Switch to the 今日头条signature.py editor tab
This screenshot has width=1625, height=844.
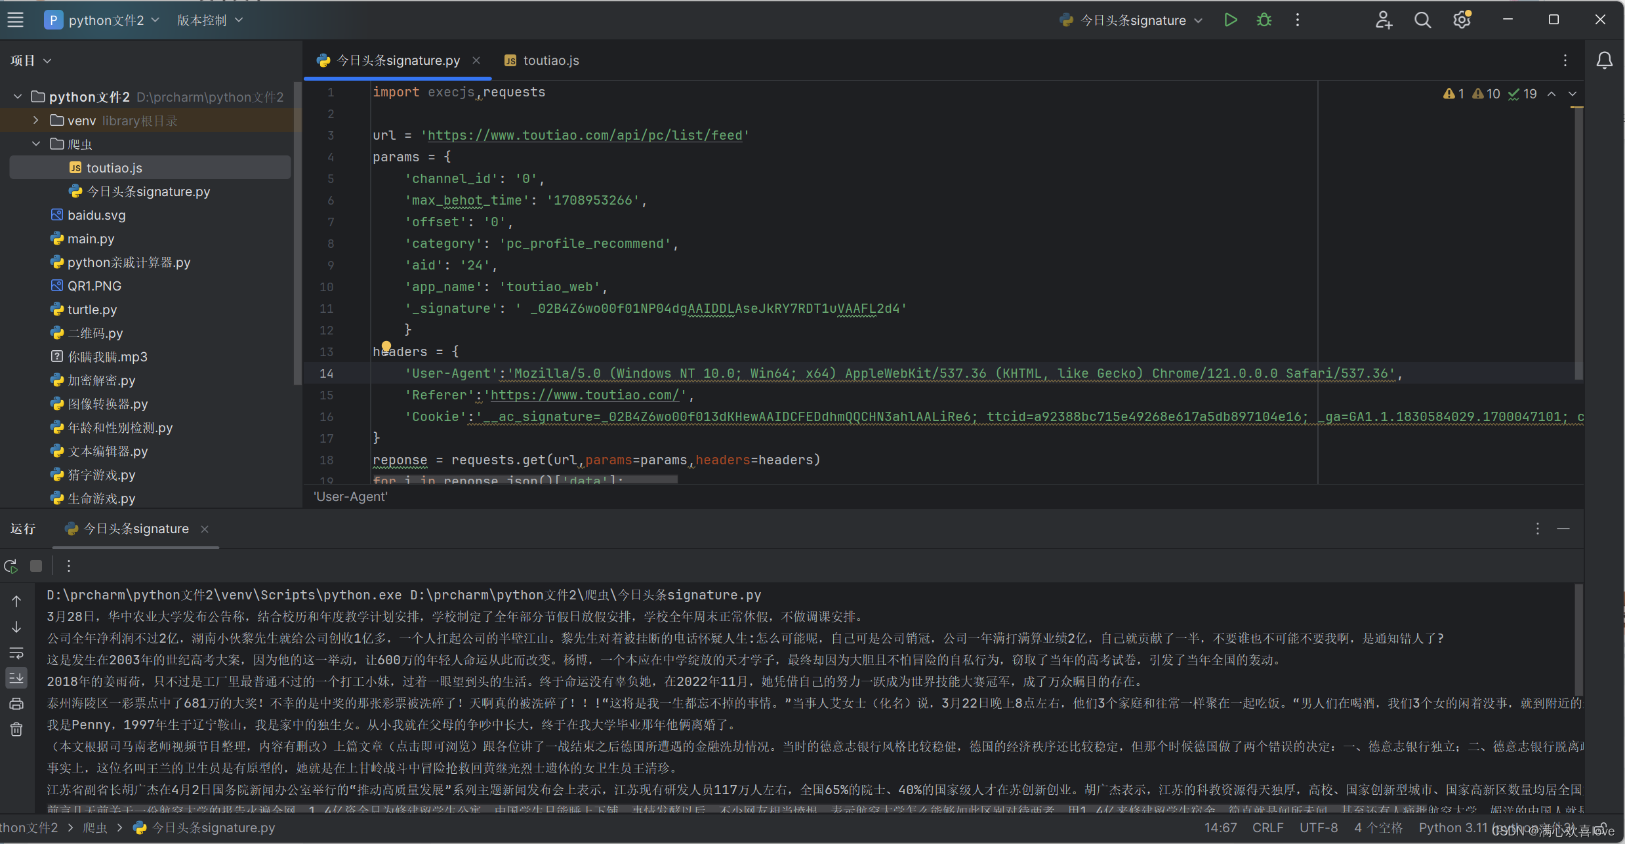click(x=398, y=60)
